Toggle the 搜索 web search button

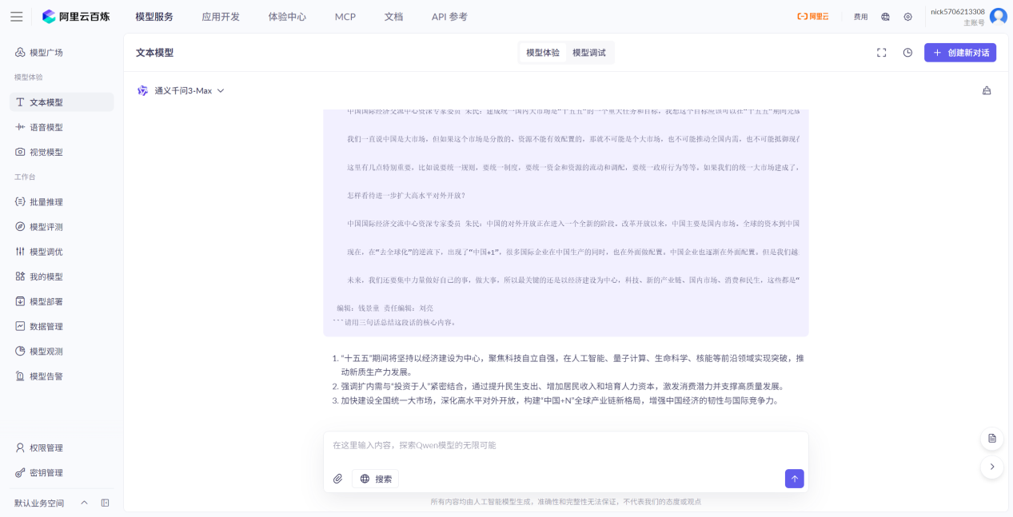click(x=376, y=479)
